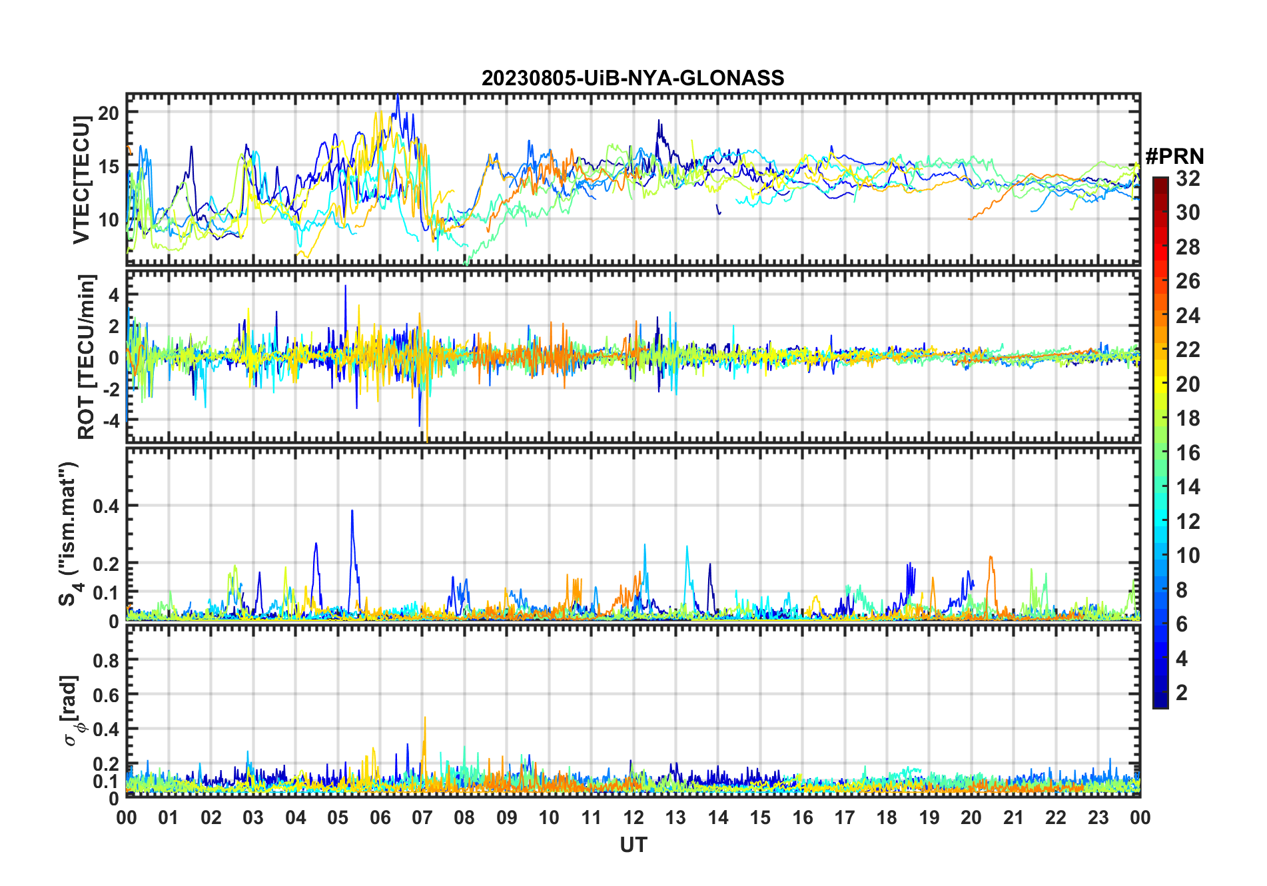Click the #PRN colorbar title
The height and width of the screenshot is (886, 1267).
(1174, 157)
